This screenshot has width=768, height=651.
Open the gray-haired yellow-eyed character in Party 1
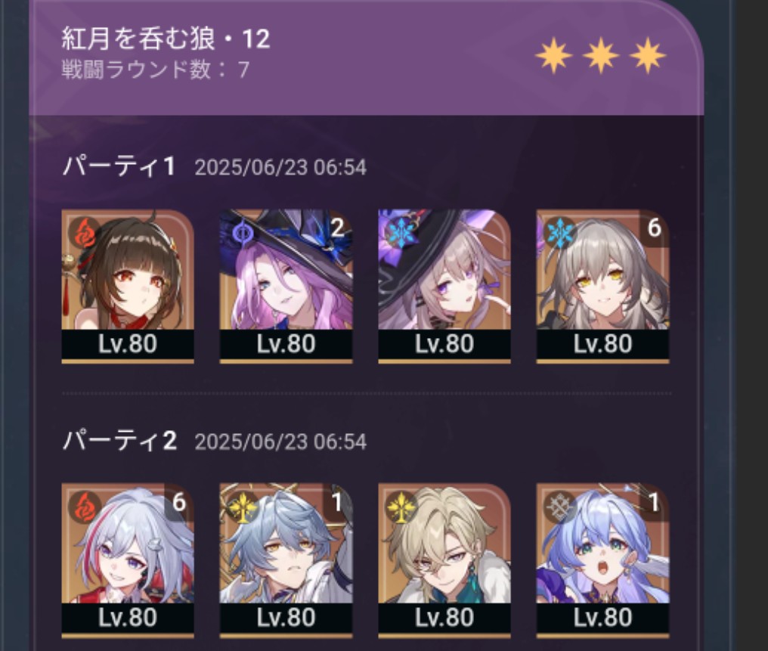tap(603, 286)
